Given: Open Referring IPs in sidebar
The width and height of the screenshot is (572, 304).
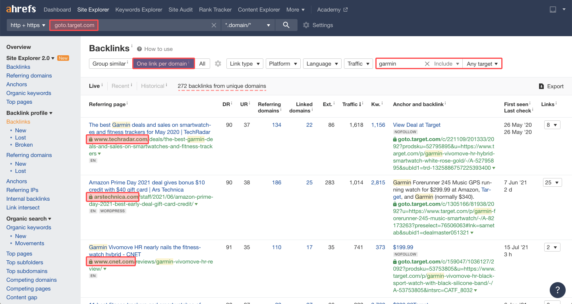Looking at the screenshot, I should pos(22,190).
